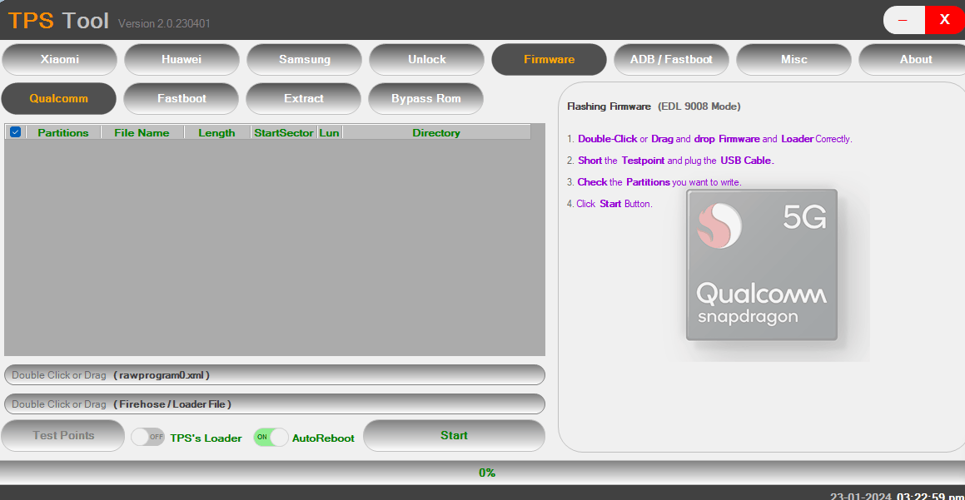The image size is (965, 500).
Task: Click the Firehose / Loader File field
Action: [274, 404]
